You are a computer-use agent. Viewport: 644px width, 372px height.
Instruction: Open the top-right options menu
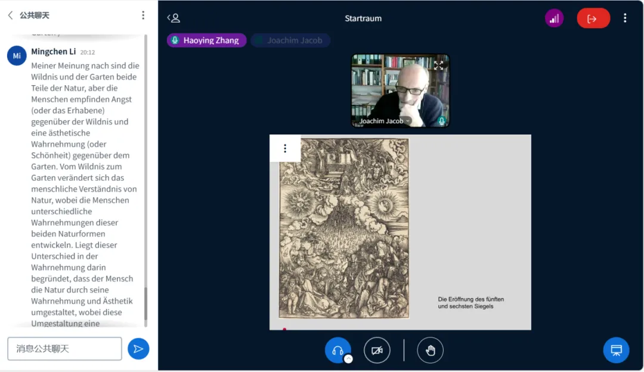(625, 18)
